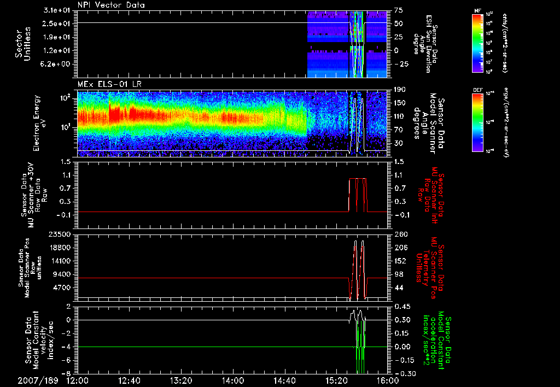Click the 18800 scanner position tick
This screenshot has width=560, height=387.
[x=59, y=248]
